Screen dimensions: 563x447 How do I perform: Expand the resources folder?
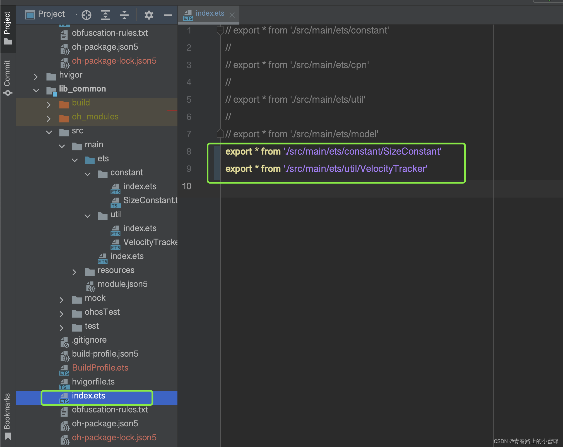pyautogui.click(x=74, y=272)
